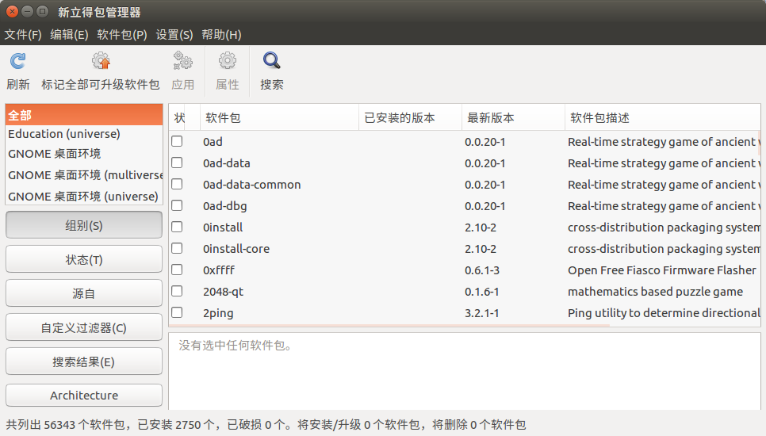The image size is (766, 436).
Task: Sort by the 最新版本 column header
Action: [x=513, y=117]
